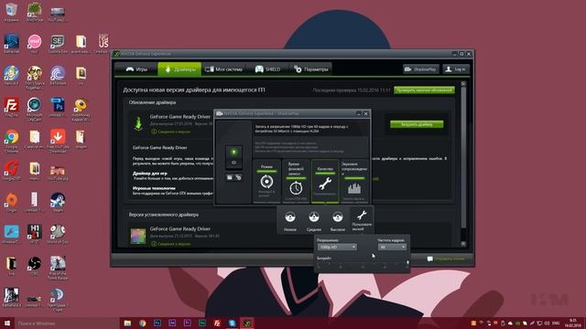
Task: Click the Log in button
Action: pos(456,69)
